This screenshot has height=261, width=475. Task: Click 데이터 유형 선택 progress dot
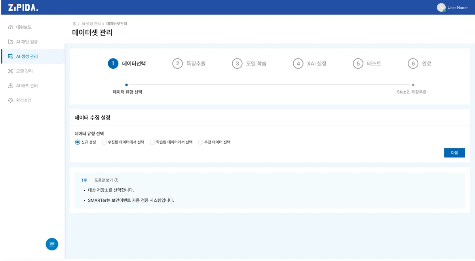click(x=126, y=85)
